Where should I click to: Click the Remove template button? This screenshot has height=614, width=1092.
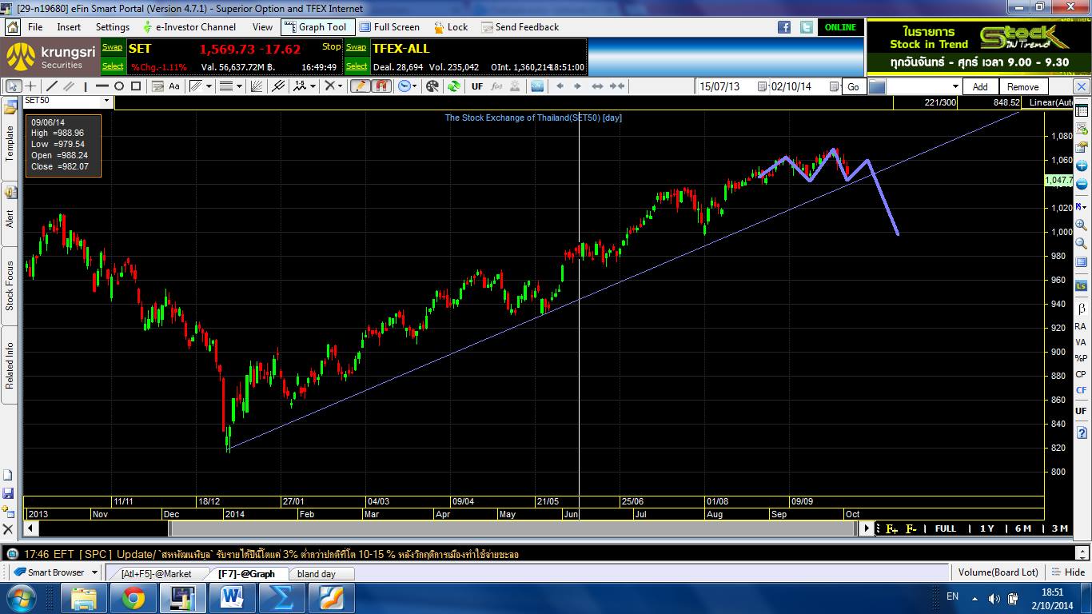1022,87
